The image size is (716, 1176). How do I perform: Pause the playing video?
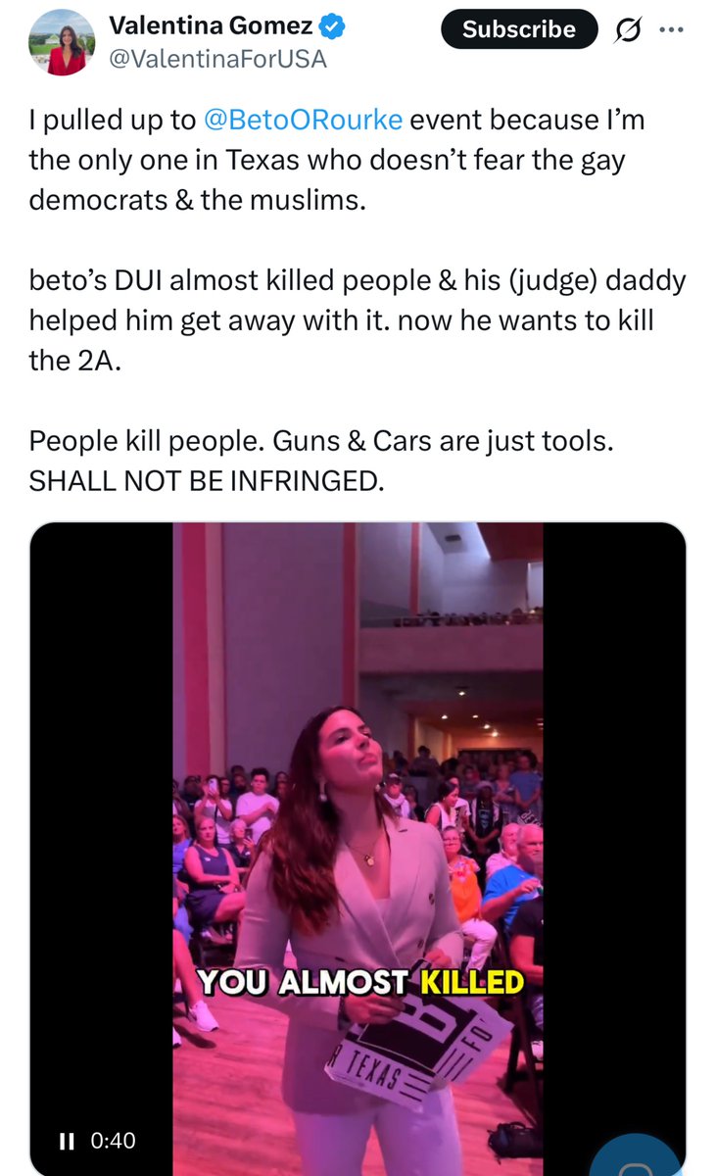(x=67, y=1141)
